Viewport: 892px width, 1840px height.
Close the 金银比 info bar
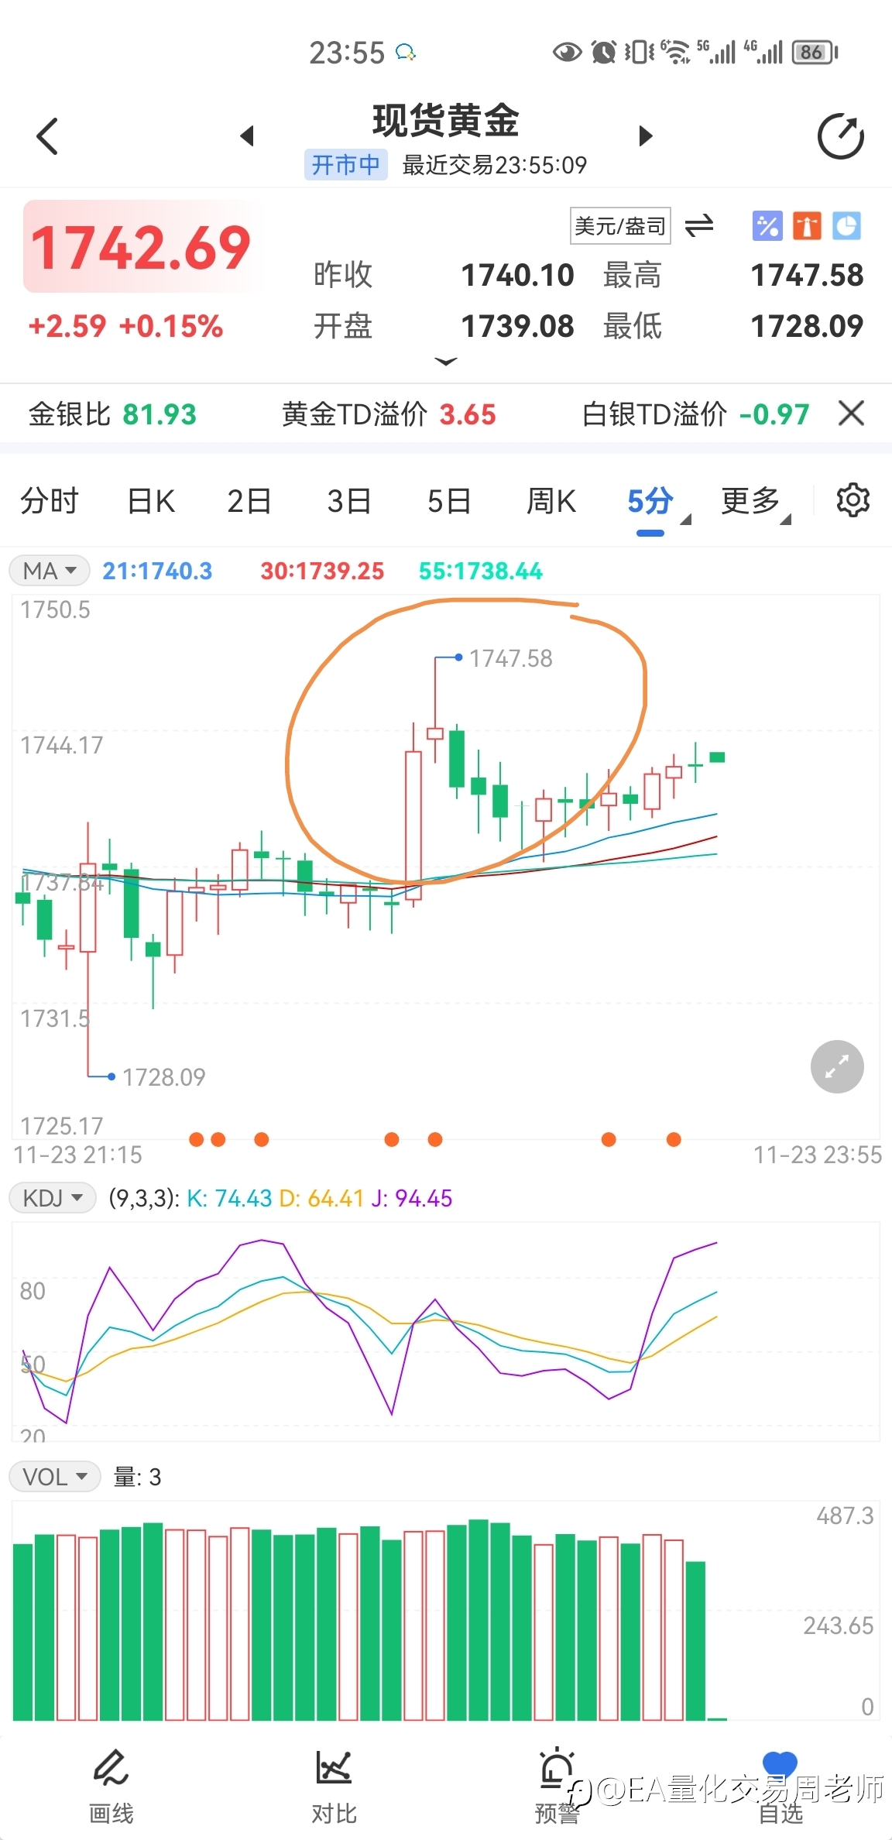pos(851,414)
